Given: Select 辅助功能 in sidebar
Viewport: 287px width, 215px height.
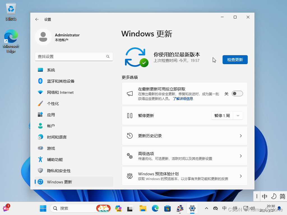Looking at the screenshot, I should coord(74,160).
